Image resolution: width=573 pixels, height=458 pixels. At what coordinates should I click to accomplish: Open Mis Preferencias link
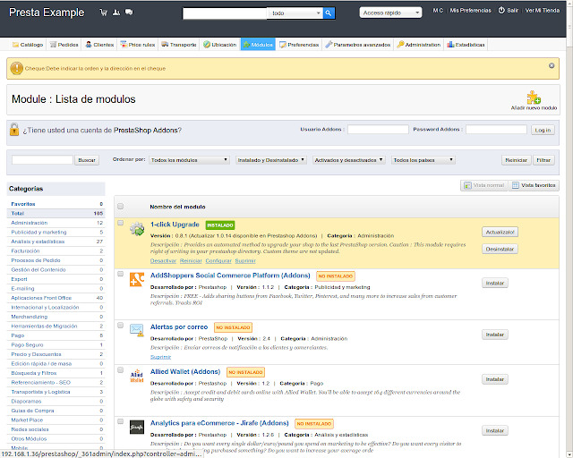pos(470,10)
